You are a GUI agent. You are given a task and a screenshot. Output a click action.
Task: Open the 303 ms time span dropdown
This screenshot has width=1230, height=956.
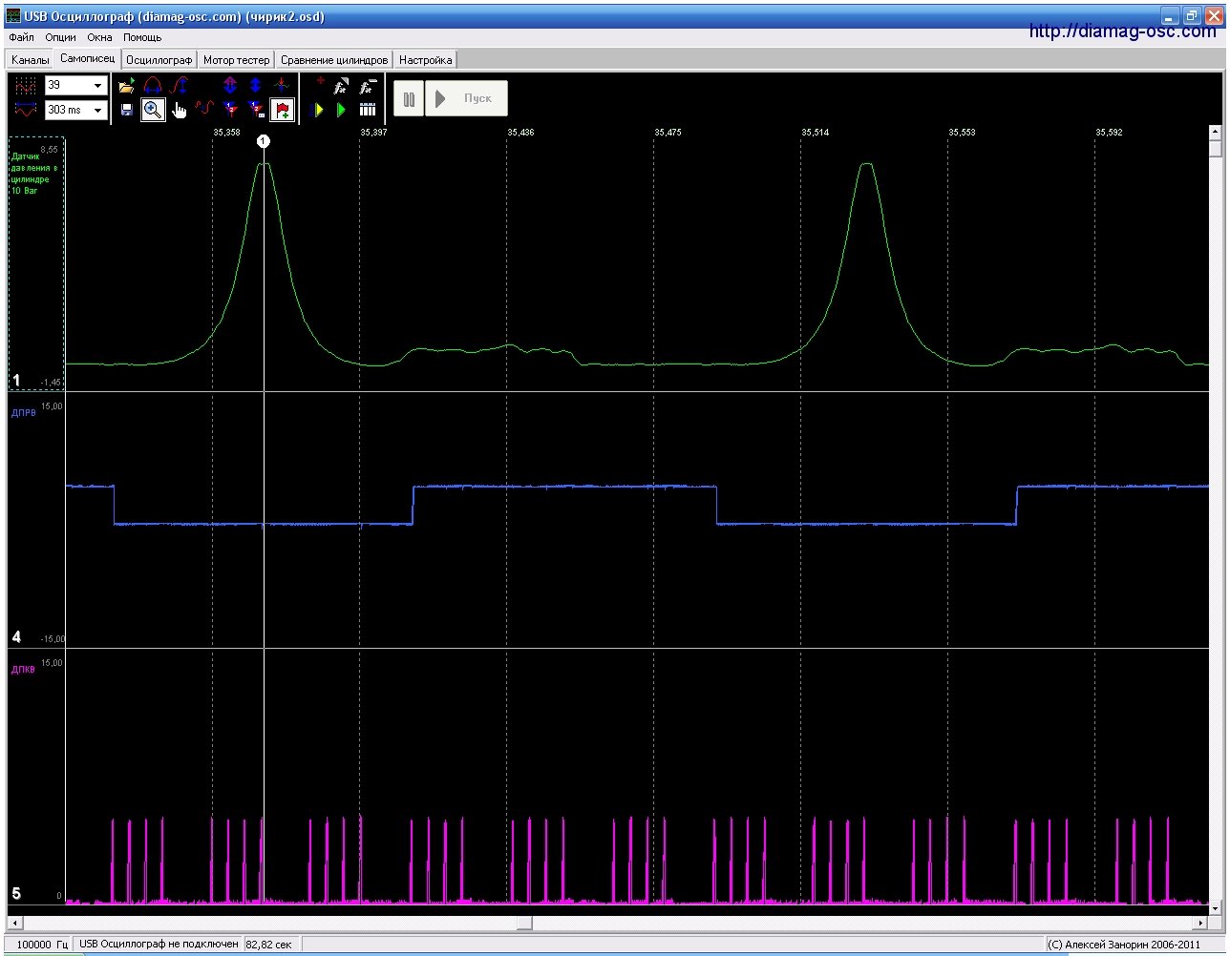98,110
